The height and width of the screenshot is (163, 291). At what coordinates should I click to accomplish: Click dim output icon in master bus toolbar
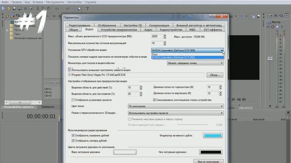click(281, 15)
